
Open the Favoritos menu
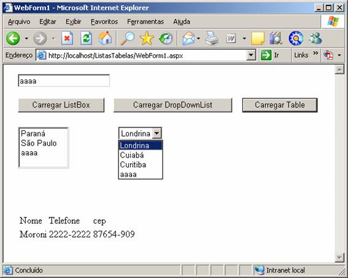coord(104,22)
